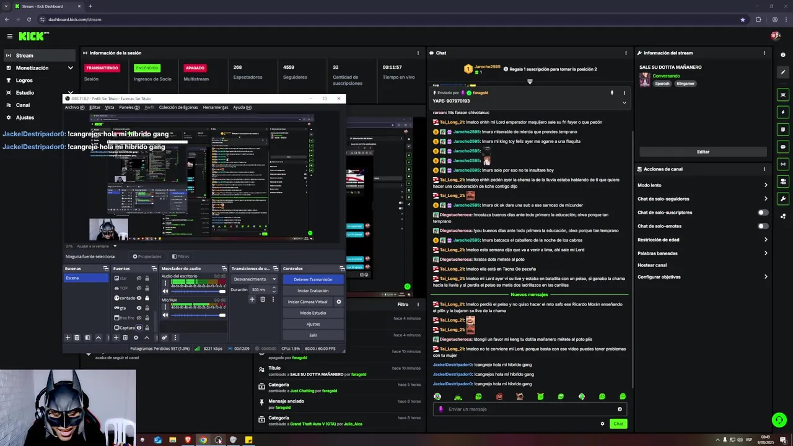Image resolution: width=793 pixels, height=446 pixels.
Task: Click Iniciar Grabación in OBS
Action: (313, 291)
